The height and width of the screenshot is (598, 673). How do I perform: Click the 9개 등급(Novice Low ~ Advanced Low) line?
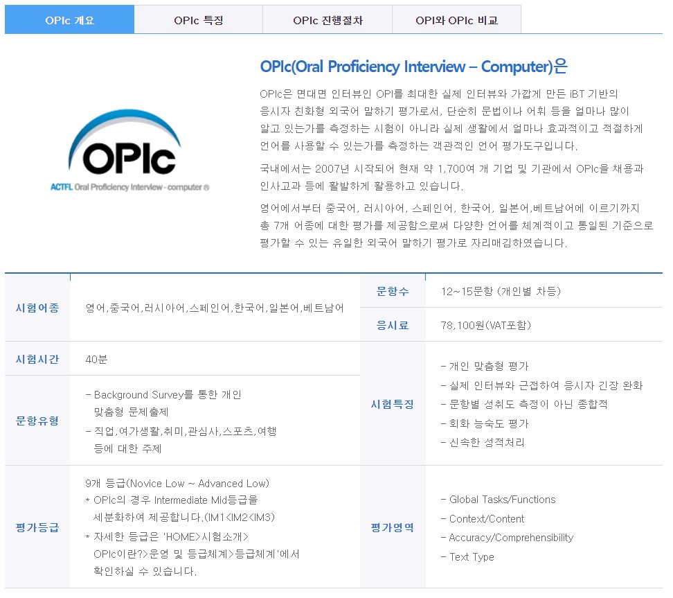[x=177, y=483]
